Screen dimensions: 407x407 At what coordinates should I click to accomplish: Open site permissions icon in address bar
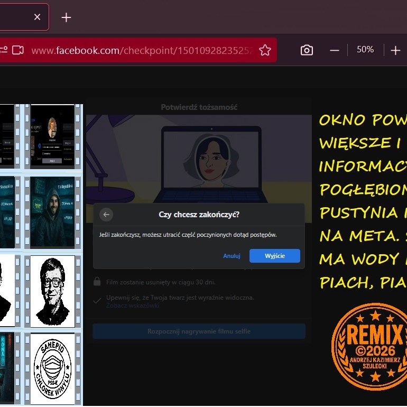click(x=3, y=50)
